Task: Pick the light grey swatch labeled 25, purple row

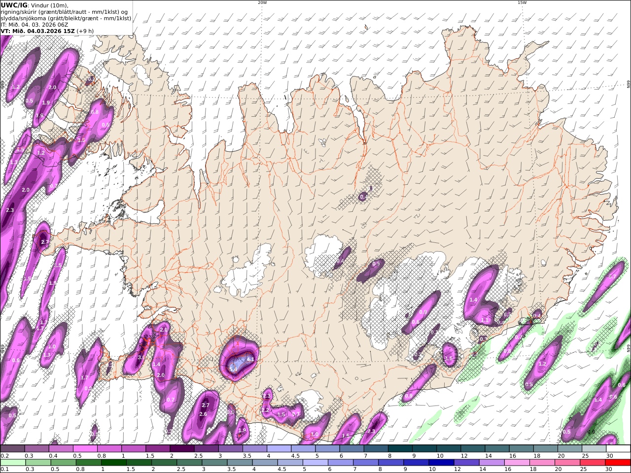Action: click(595, 448)
